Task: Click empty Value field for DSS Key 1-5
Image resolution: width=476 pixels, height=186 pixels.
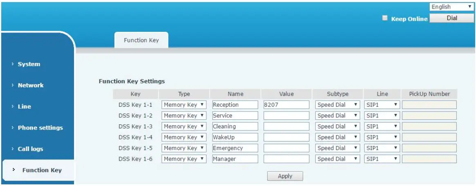Action: pos(286,148)
